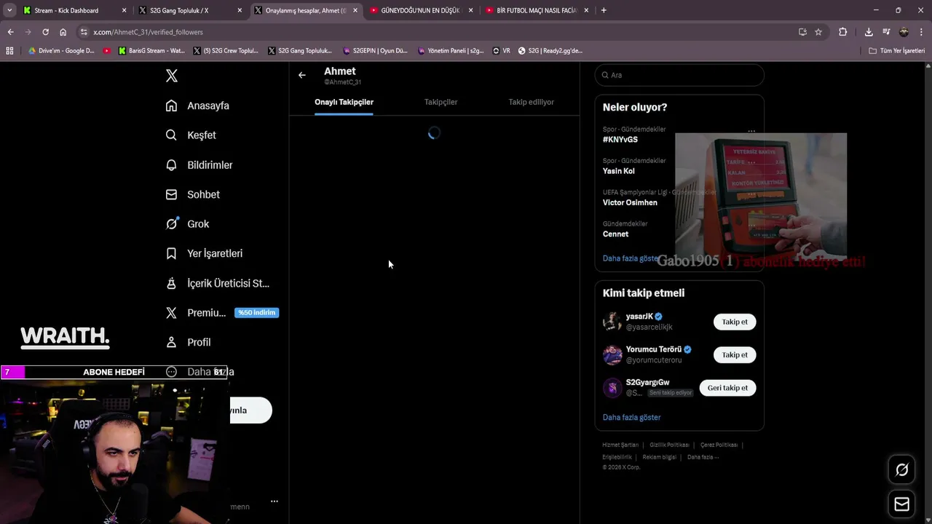Open S2GyargıGw profile avatar
The image size is (932, 524).
pyautogui.click(x=612, y=387)
